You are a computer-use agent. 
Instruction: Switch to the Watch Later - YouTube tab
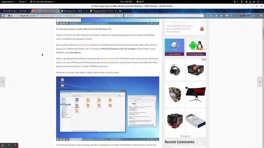click(16, 11)
